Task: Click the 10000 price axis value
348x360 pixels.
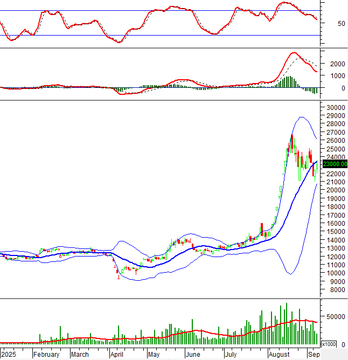Action: coord(336,273)
